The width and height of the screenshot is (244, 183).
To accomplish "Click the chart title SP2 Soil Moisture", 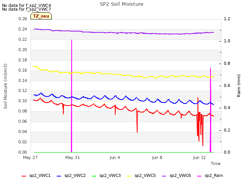I will (122, 4).
